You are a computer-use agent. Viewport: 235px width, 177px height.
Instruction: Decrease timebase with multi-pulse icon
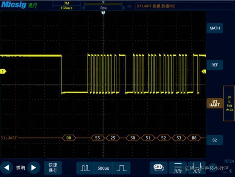point(85,168)
